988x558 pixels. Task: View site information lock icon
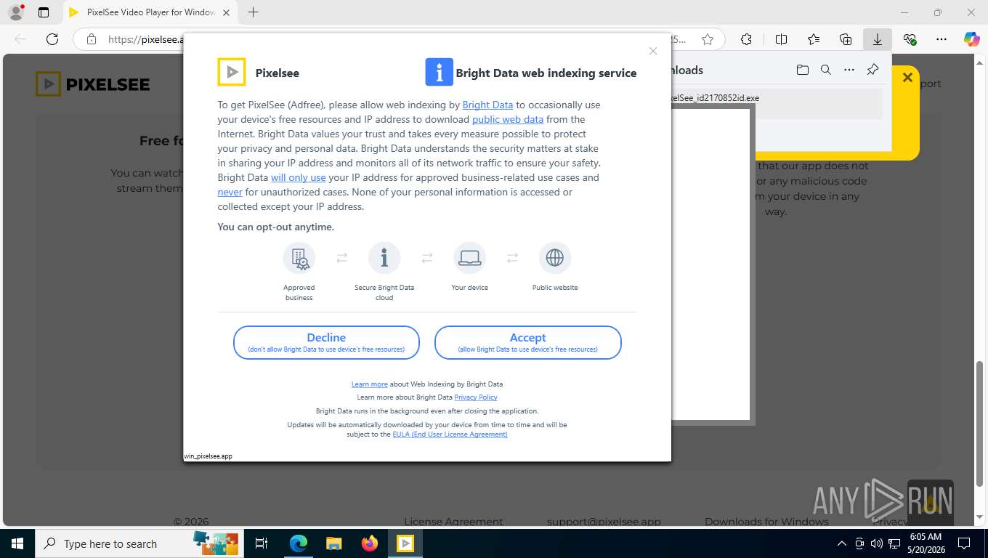pos(92,39)
